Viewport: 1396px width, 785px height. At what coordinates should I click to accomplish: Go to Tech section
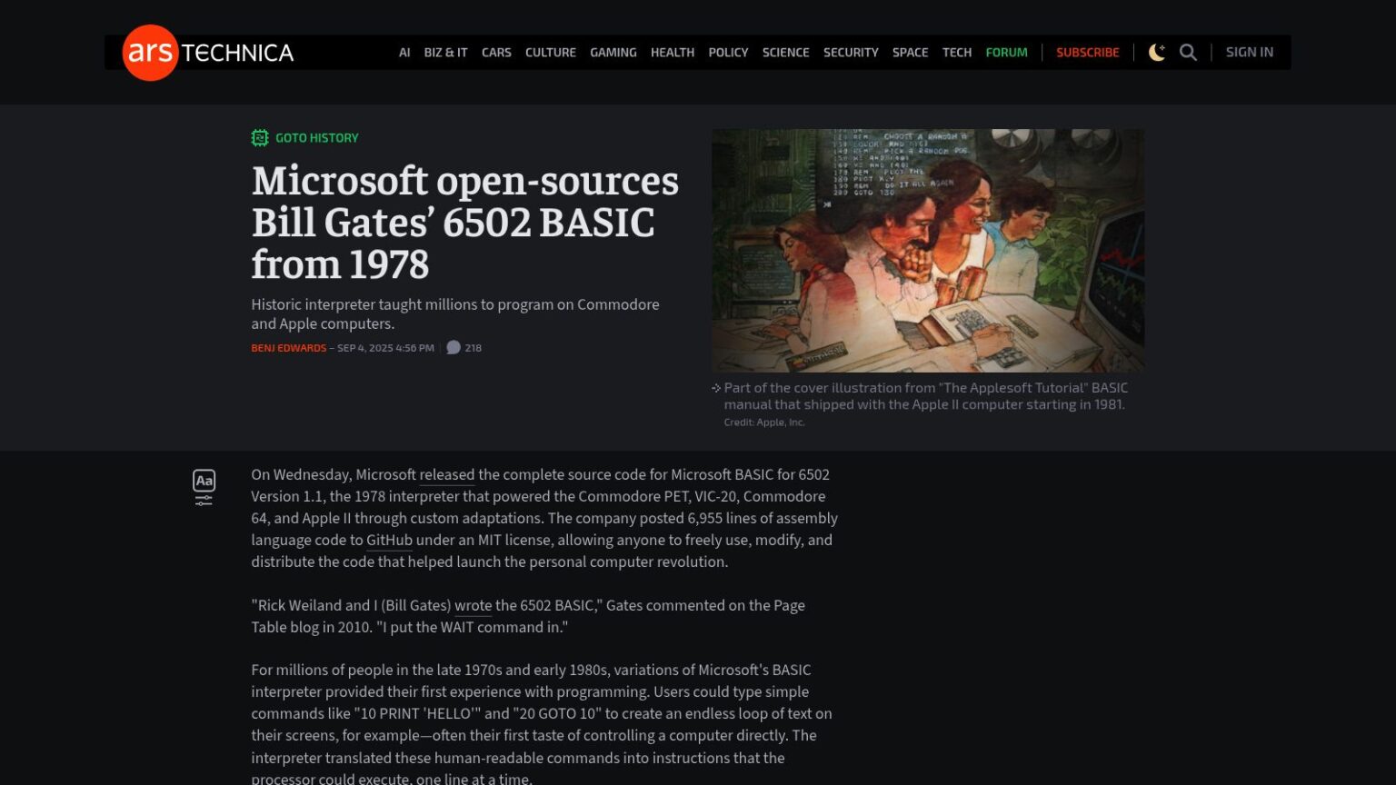tap(957, 53)
